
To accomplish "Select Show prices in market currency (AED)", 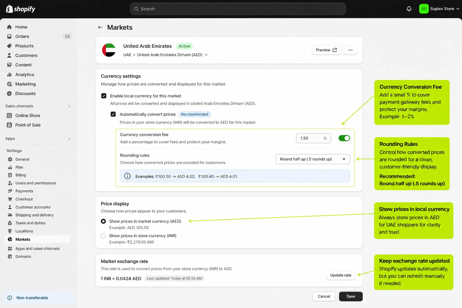I will (103, 221).
